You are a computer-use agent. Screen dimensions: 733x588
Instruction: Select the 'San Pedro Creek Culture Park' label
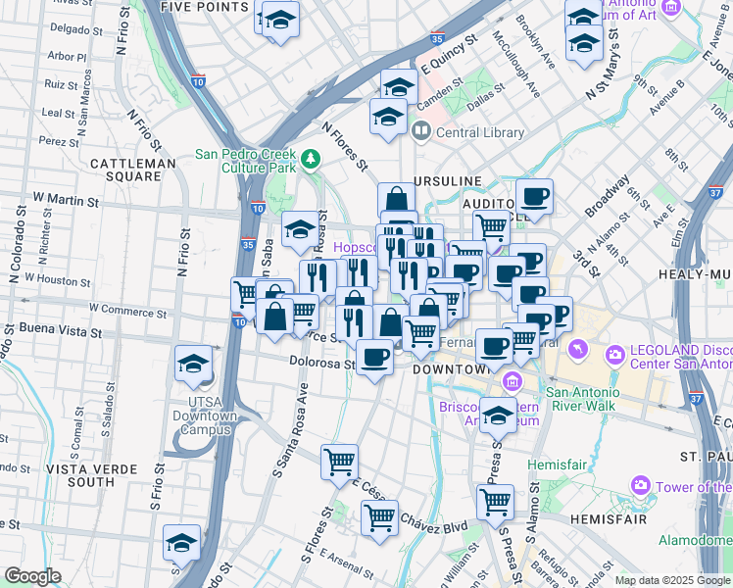[245, 161]
